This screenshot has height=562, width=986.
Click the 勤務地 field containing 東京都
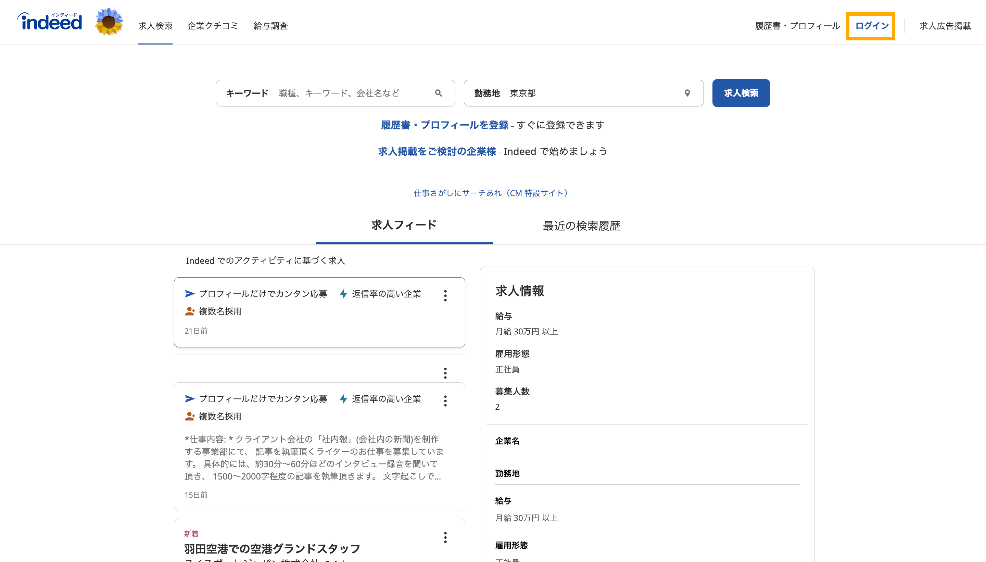(x=591, y=93)
